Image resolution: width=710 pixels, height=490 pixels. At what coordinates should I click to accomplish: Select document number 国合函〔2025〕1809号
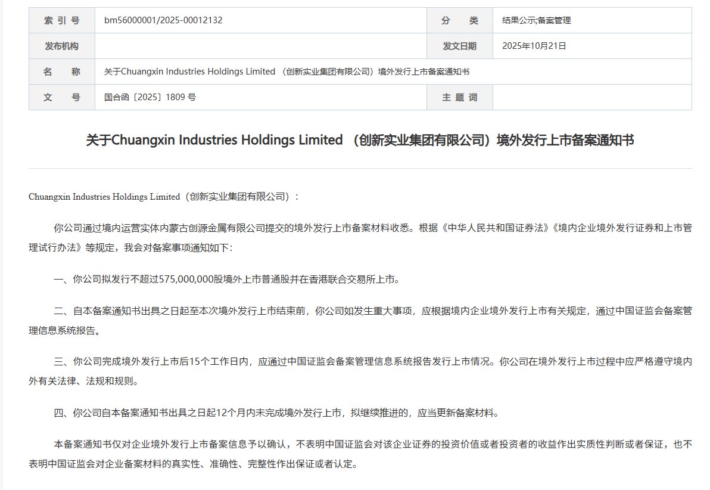(150, 97)
